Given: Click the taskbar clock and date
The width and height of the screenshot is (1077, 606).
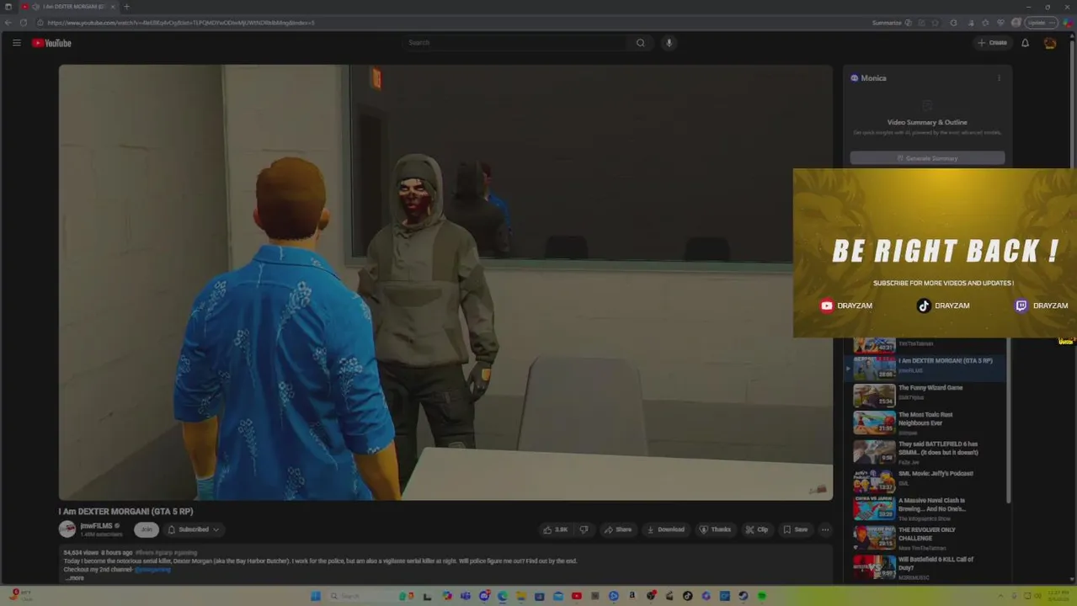Looking at the screenshot, I should point(1058,596).
